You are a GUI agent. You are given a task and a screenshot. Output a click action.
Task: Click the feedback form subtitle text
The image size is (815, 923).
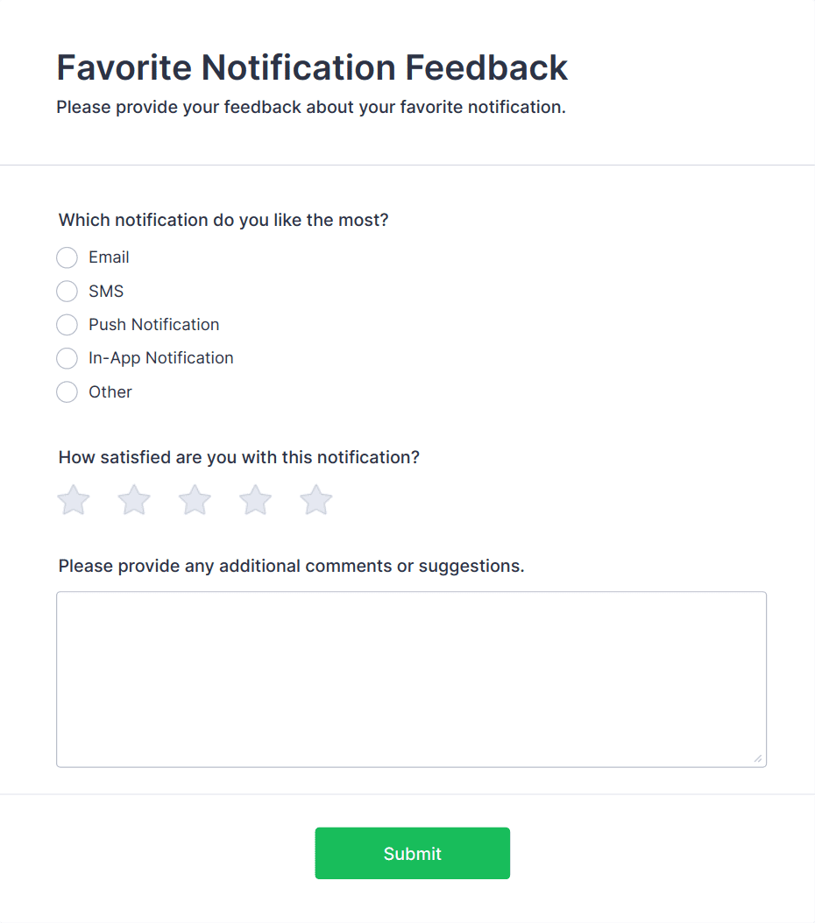tap(311, 108)
